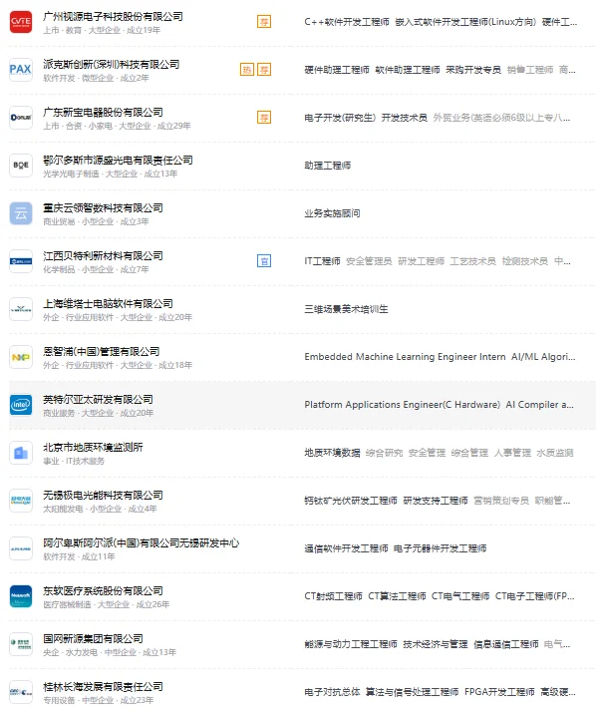Open the CT算法工程师 job
This screenshot has height=712, width=596.
click(398, 596)
